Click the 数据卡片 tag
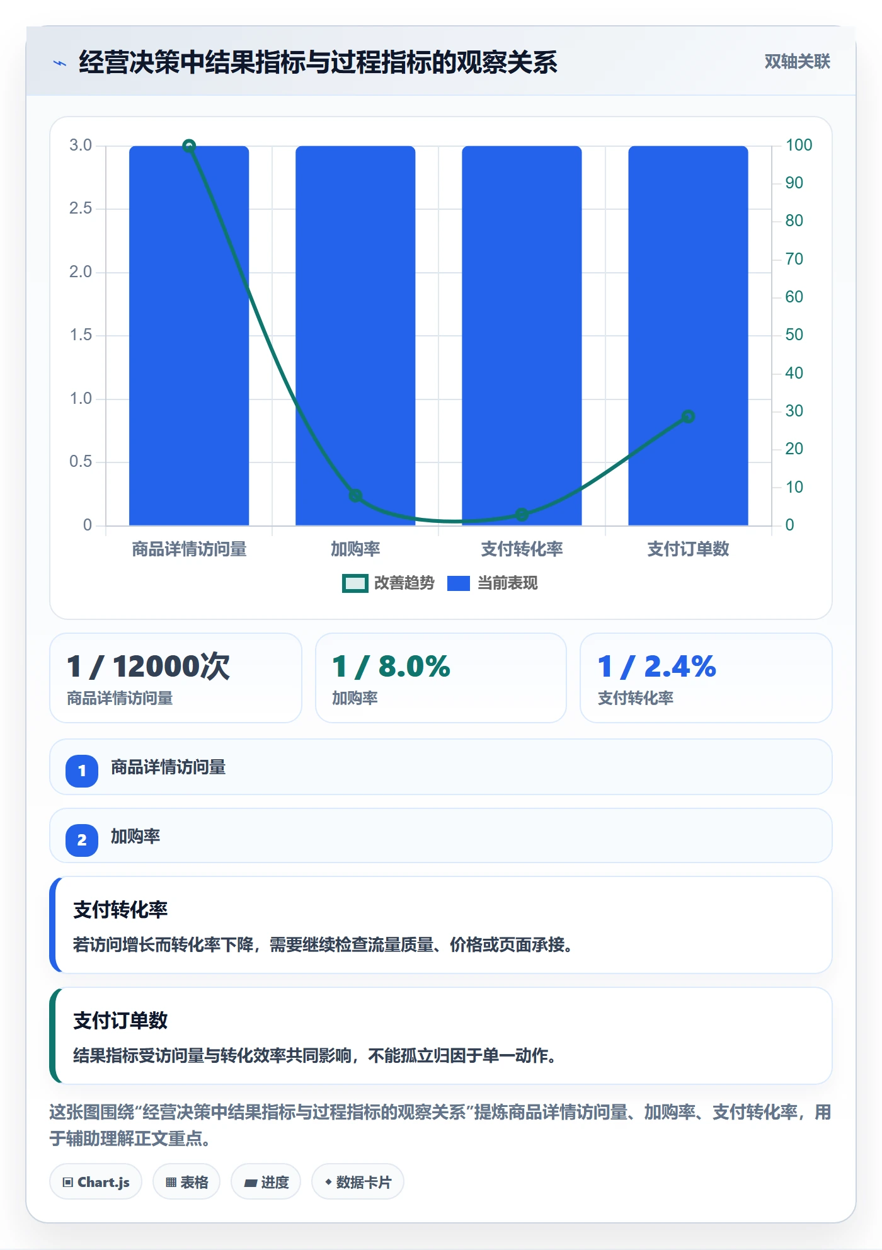The width and height of the screenshot is (882, 1250). pos(358,1182)
